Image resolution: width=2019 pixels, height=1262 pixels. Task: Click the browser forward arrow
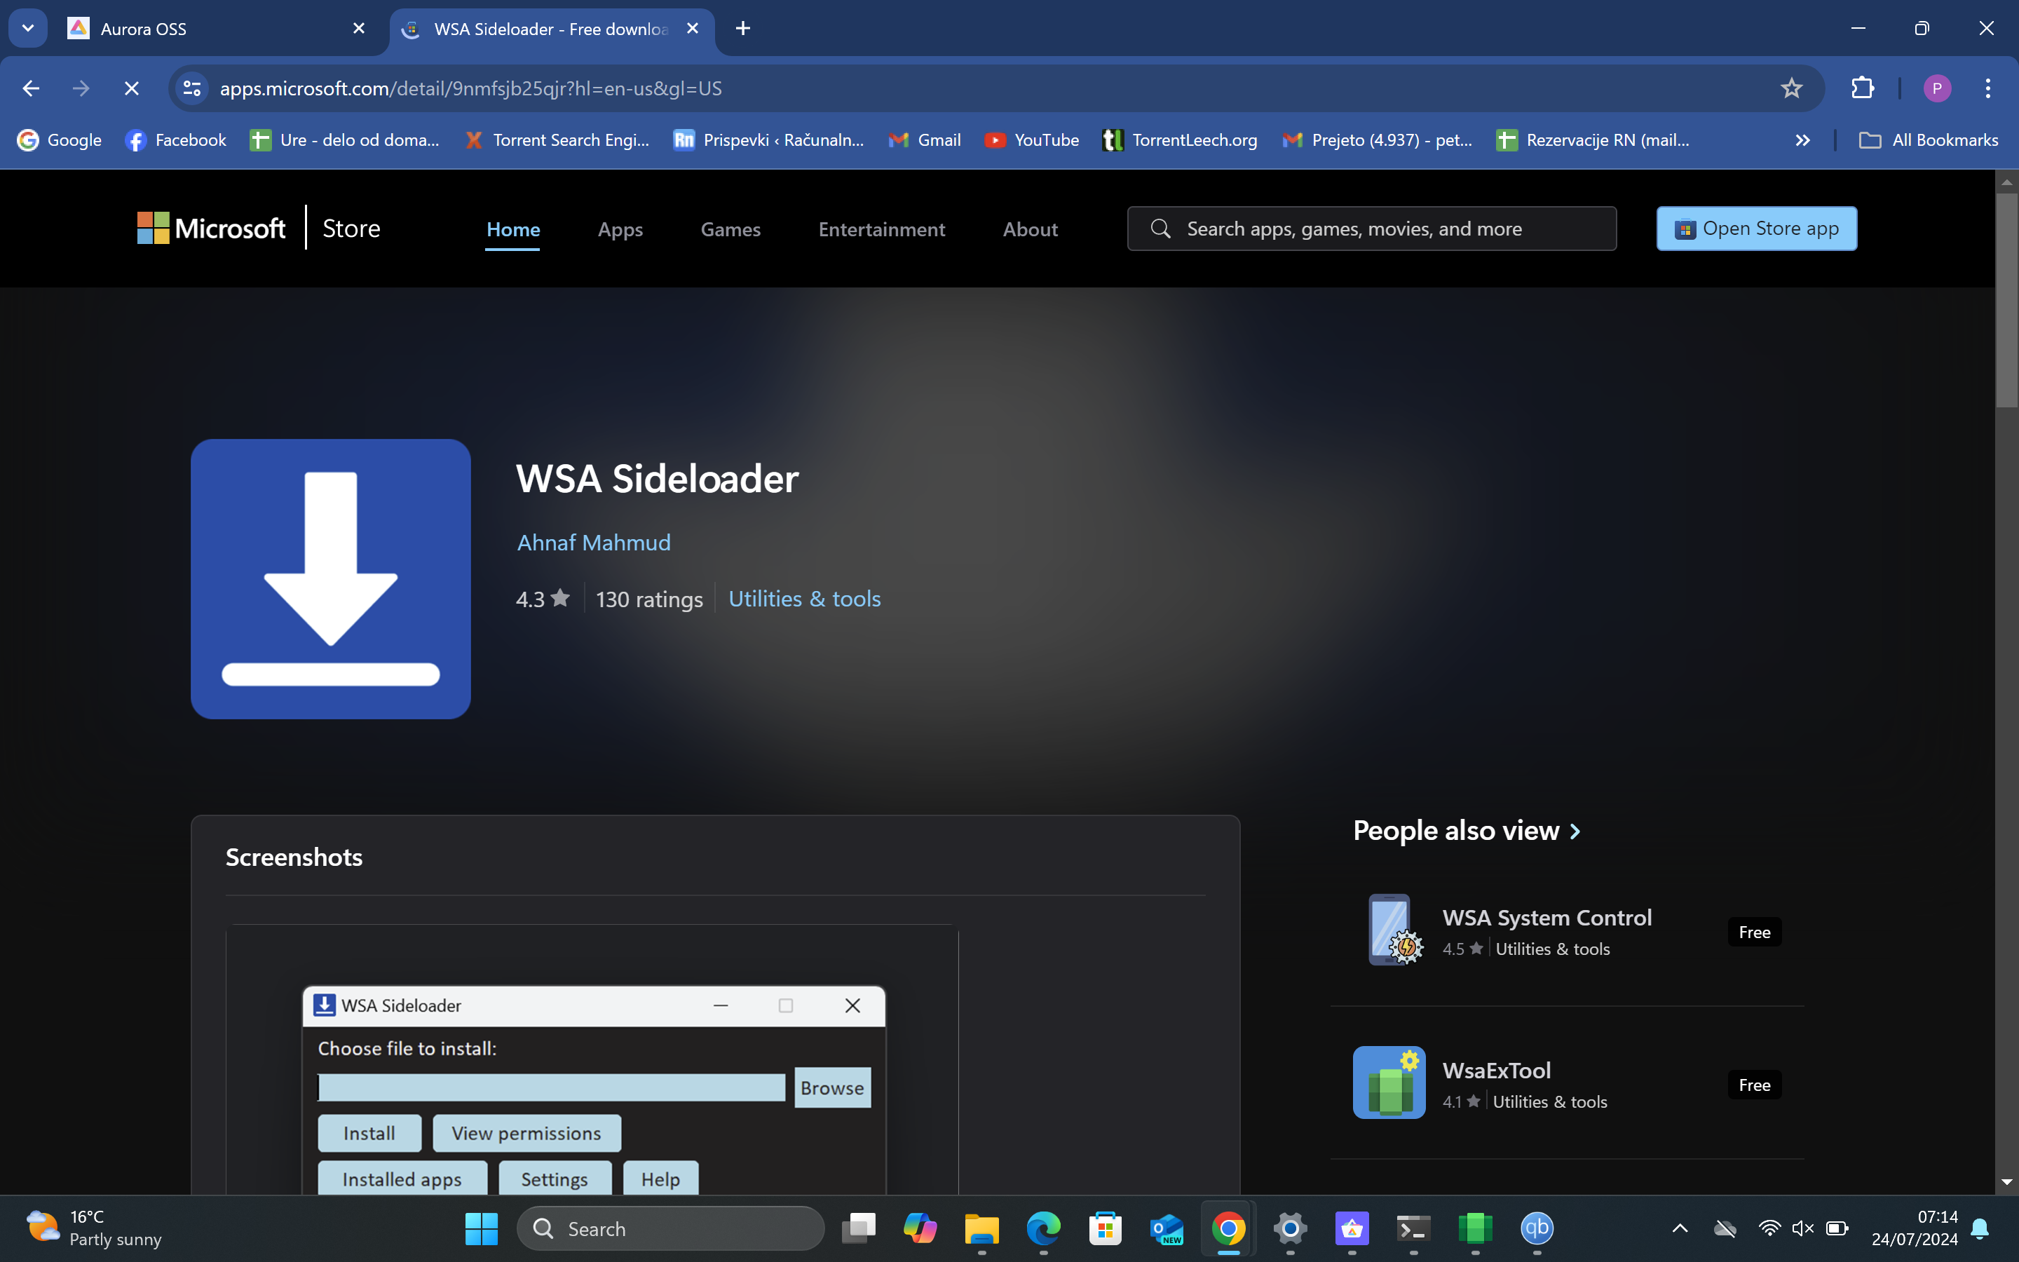(81, 88)
